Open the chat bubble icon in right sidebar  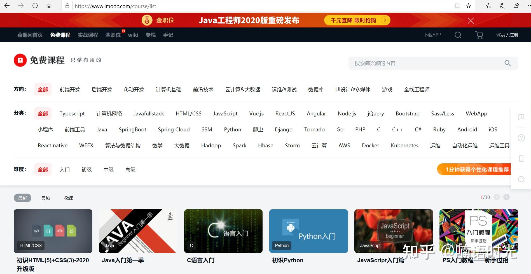click(521, 179)
